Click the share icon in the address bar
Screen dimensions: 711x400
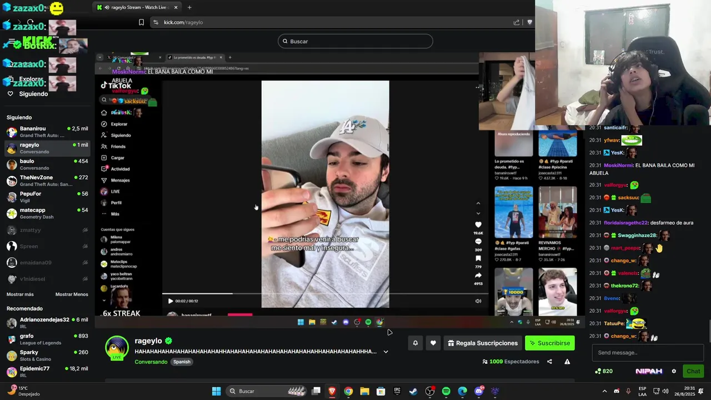[517, 22]
